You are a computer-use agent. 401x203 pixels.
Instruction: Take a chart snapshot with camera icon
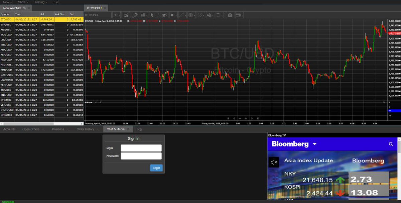pyautogui.click(x=230, y=15)
